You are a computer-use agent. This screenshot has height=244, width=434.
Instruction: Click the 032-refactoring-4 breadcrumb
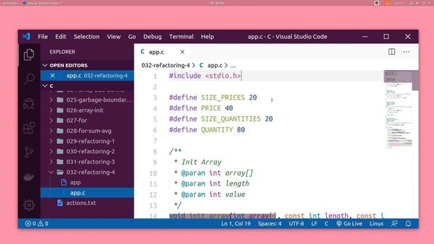[165, 65]
